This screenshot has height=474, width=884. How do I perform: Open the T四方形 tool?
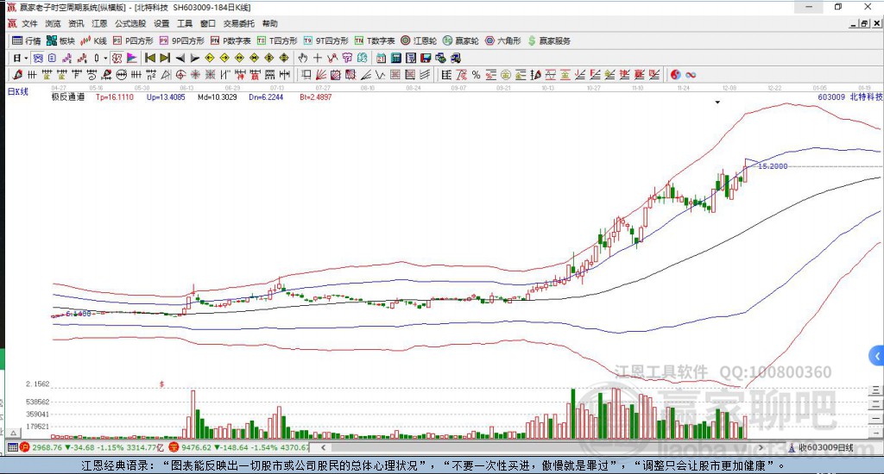277,41
